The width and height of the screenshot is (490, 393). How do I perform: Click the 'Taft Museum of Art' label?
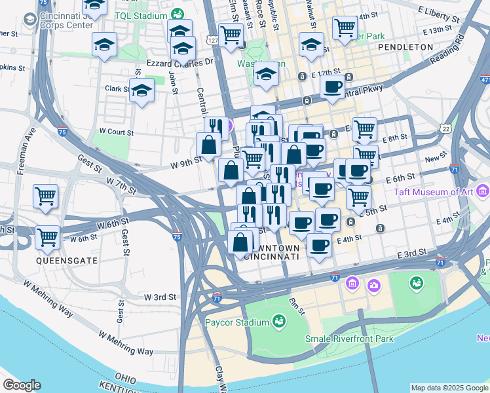pyautogui.click(x=434, y=192)
